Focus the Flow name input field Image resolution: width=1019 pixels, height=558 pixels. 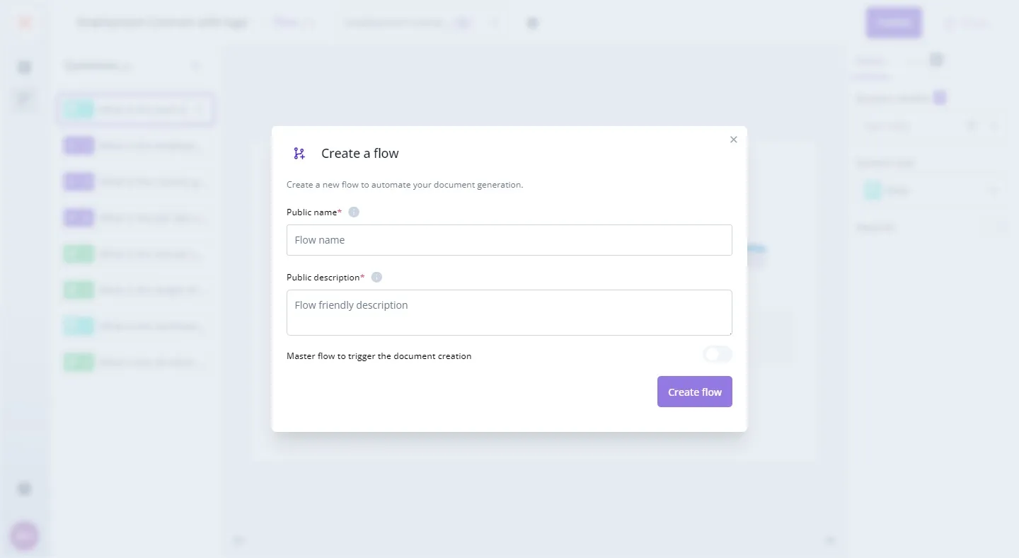(509, 240)
